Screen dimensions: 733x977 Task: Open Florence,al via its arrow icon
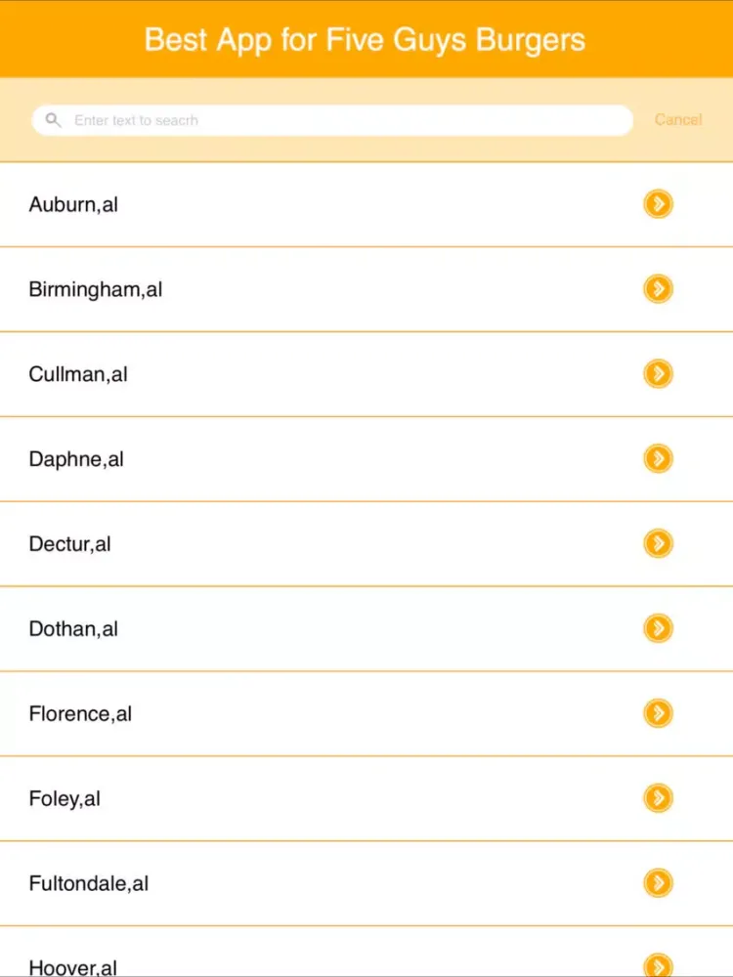[658, 713]
